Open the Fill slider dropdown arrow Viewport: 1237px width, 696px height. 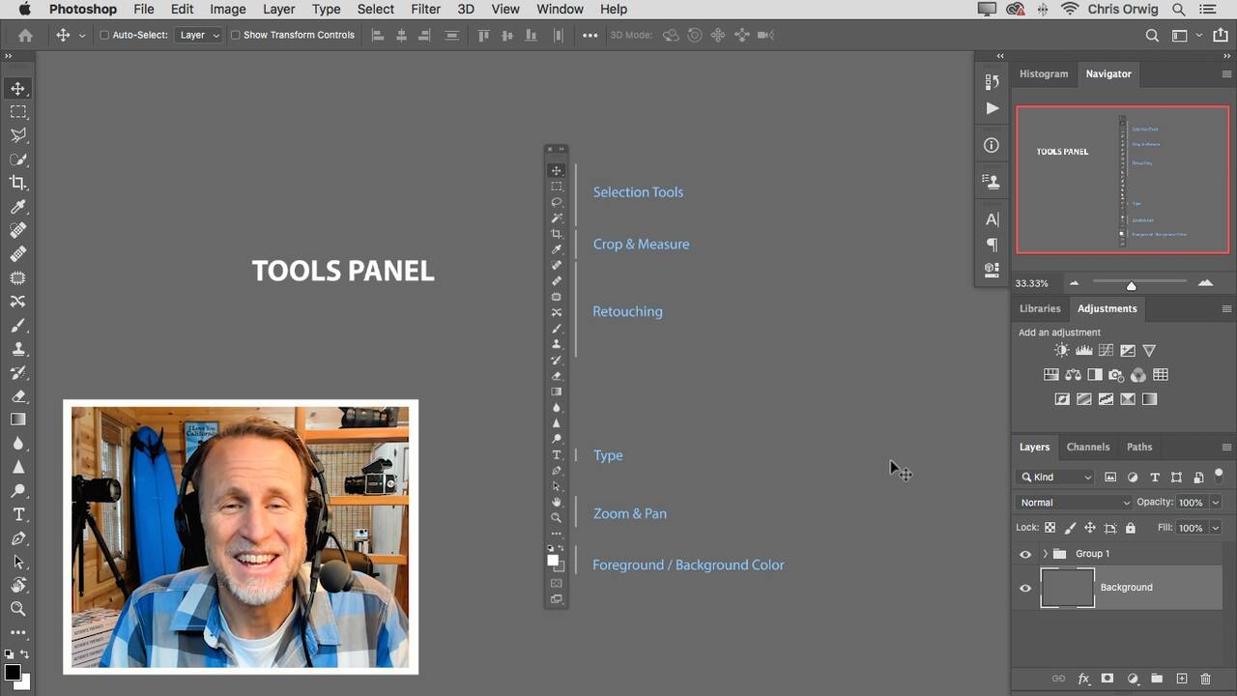pos(1216,528)
